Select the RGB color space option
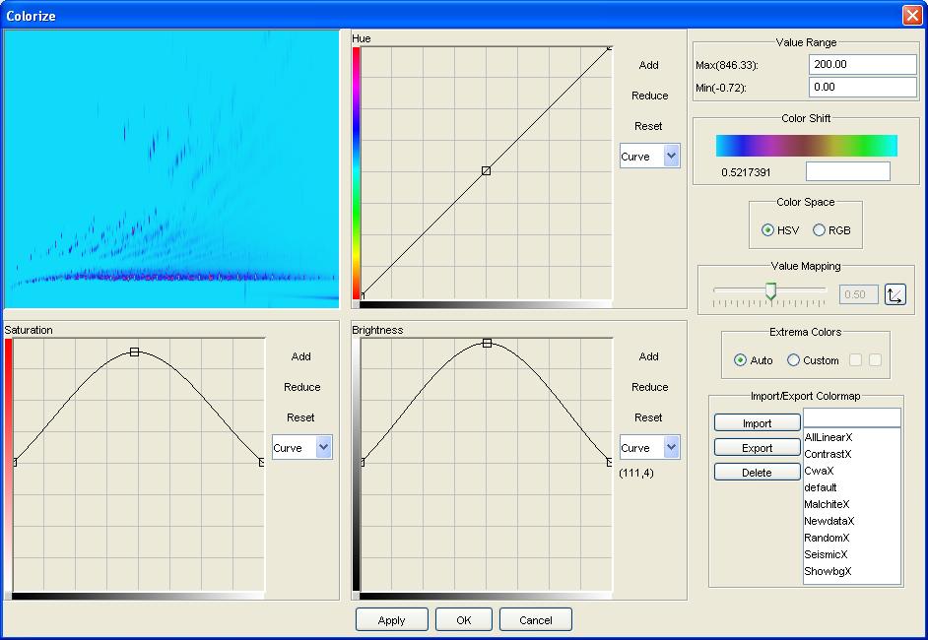 (819, 230)
